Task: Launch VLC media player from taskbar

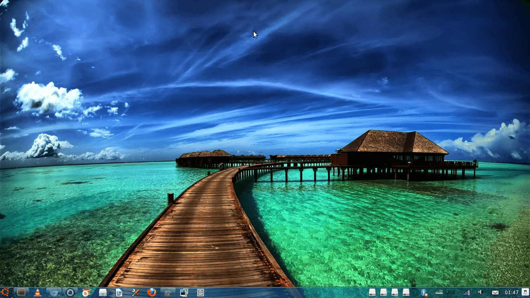Action: click(38, 293)
